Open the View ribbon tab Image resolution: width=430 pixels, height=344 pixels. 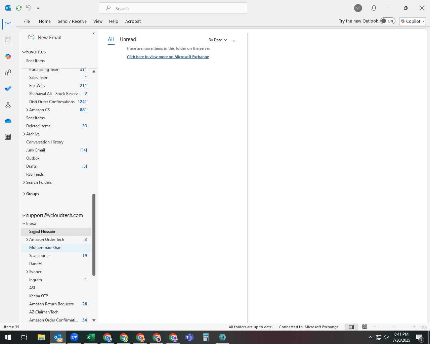tap(98, 21)
